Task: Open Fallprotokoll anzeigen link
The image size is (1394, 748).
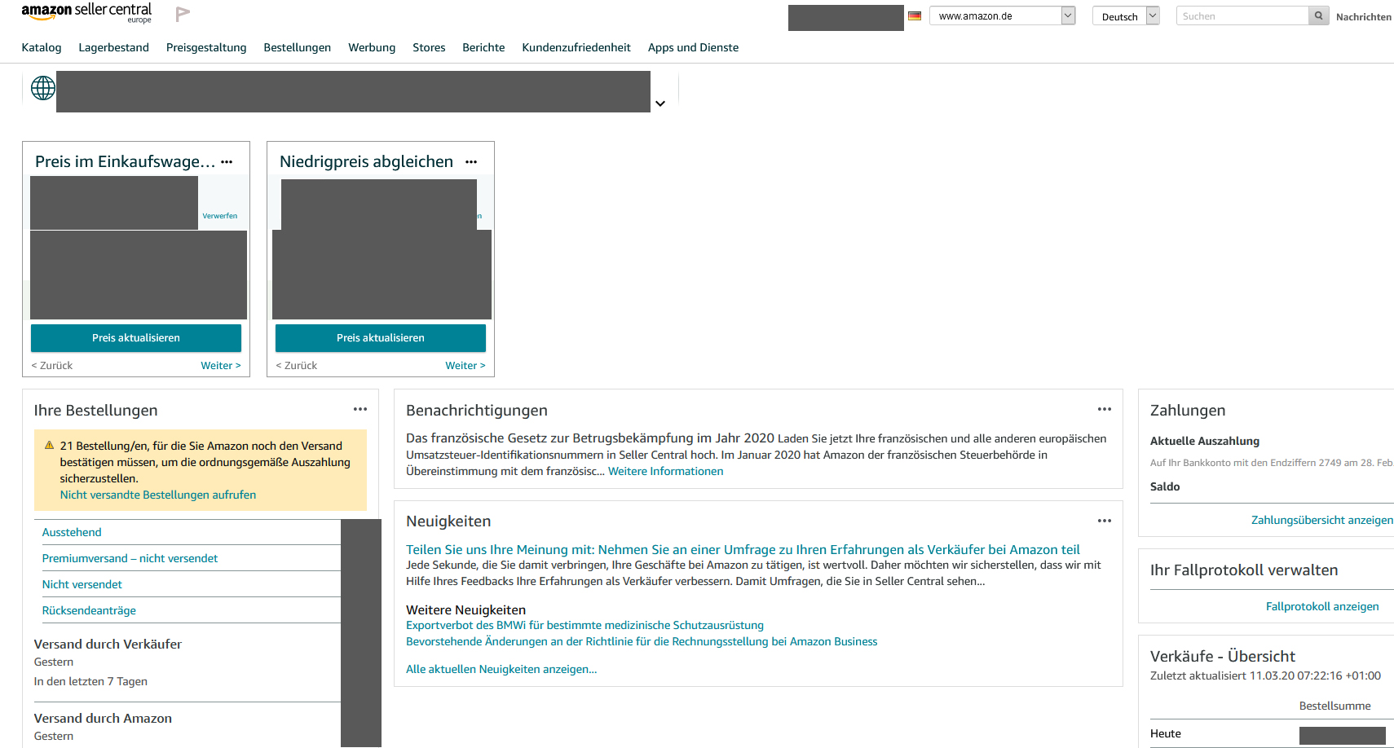Action: tap(1322, 606)
